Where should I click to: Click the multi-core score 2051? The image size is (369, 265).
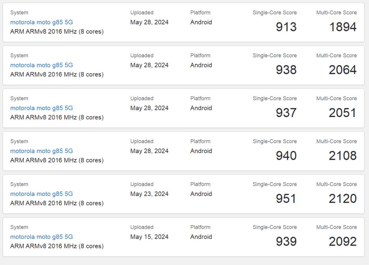tap(343, 113)
